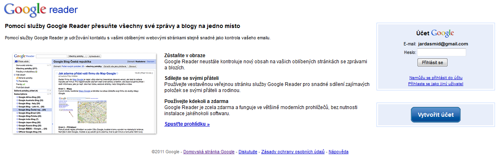Click Přihlaste se jako jiný uživatel
497x165 pixels.
tap(436, 84)
